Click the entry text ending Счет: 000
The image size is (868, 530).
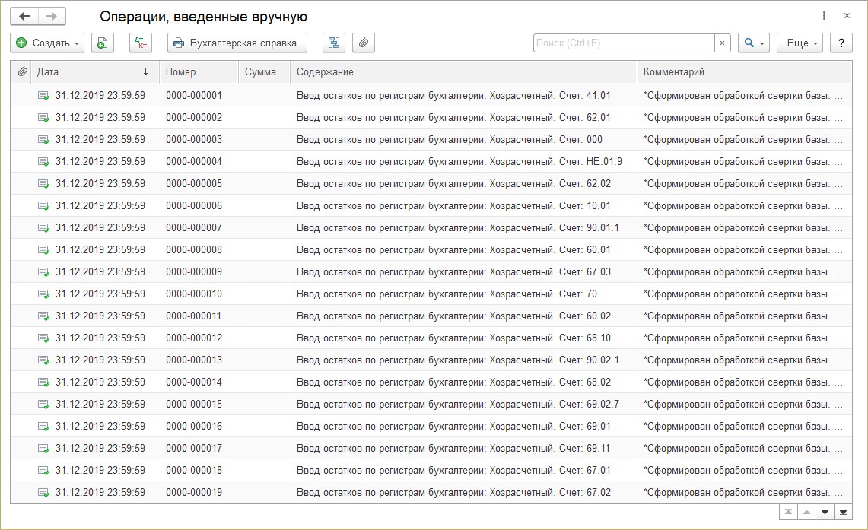[450, 139]
